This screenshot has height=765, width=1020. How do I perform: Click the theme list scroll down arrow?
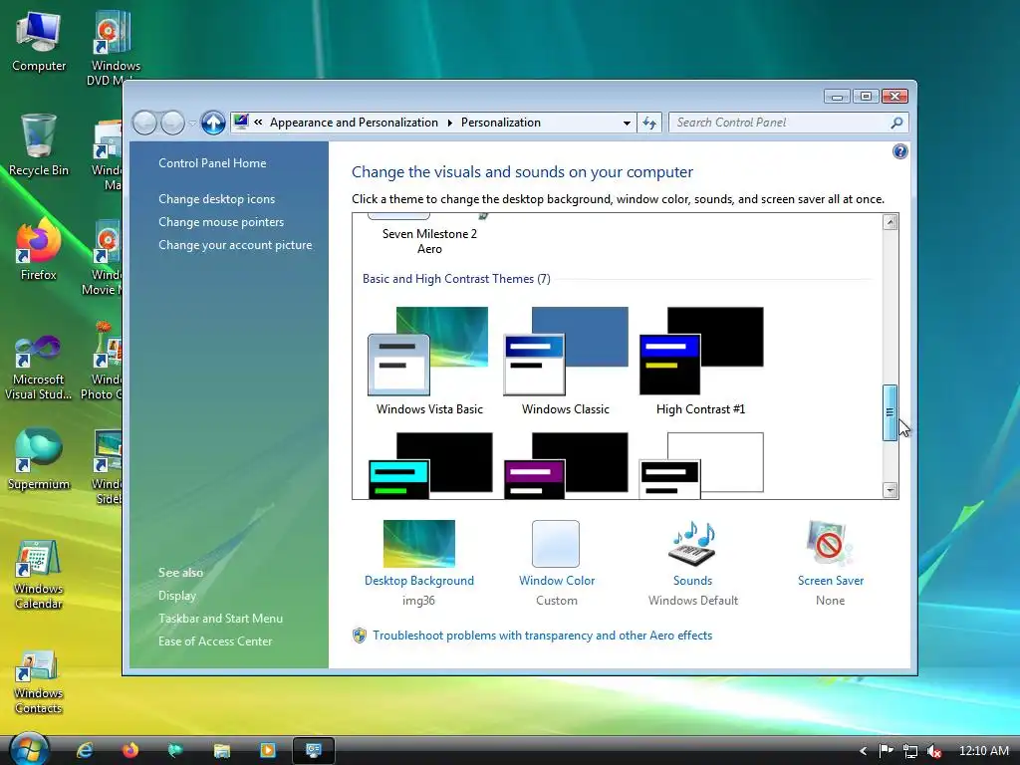[891, 490]
